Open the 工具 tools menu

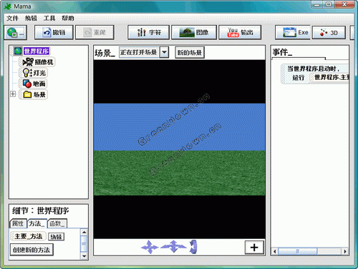[x=49, y=18]
